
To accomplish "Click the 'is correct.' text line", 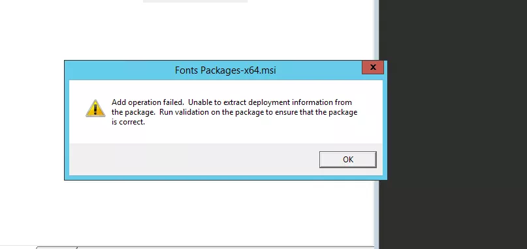I will click(x=128, y=122).
